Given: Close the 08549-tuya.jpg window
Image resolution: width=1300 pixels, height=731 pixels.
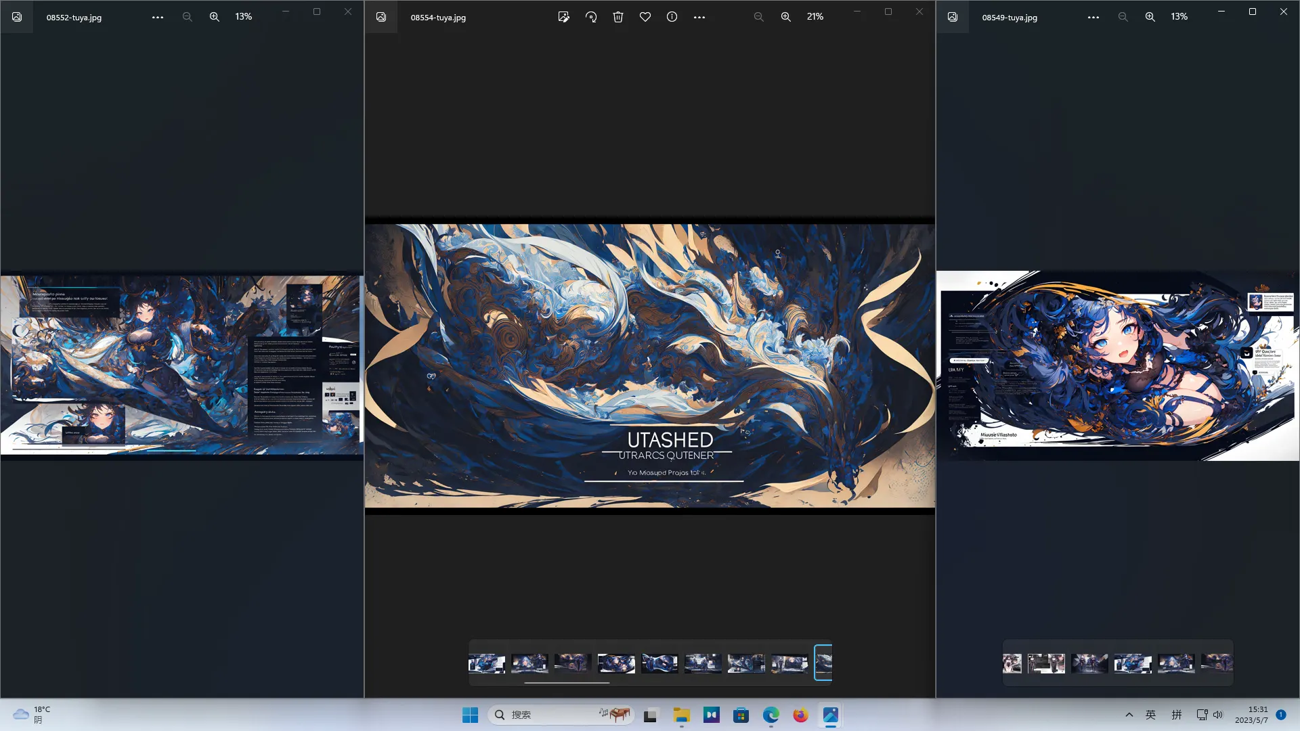Looking at the screenshot, I should coord(1284,12).
